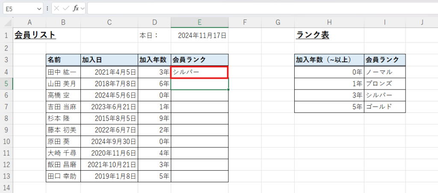438x193 pixels.
Task: Click the Insert Function fx icon
Action: 75,8
